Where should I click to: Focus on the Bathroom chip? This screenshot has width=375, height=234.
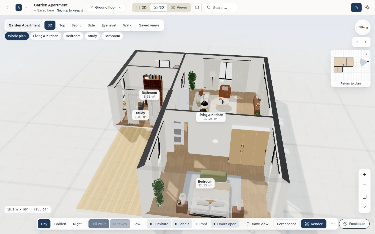(x=112, y=36)
